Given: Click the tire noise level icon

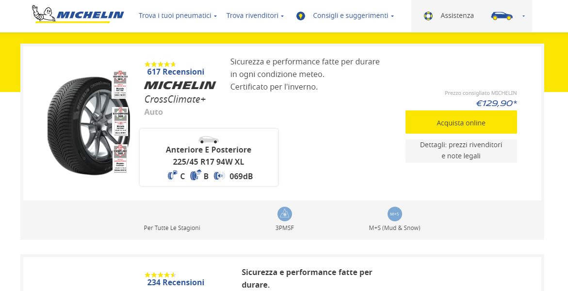Looking at the screenshot, I should (x=219, y=176).
